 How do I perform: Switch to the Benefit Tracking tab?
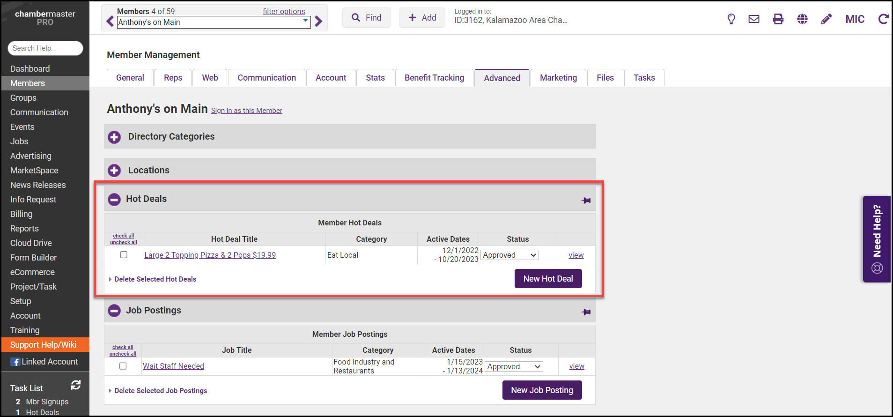[434, 78]
